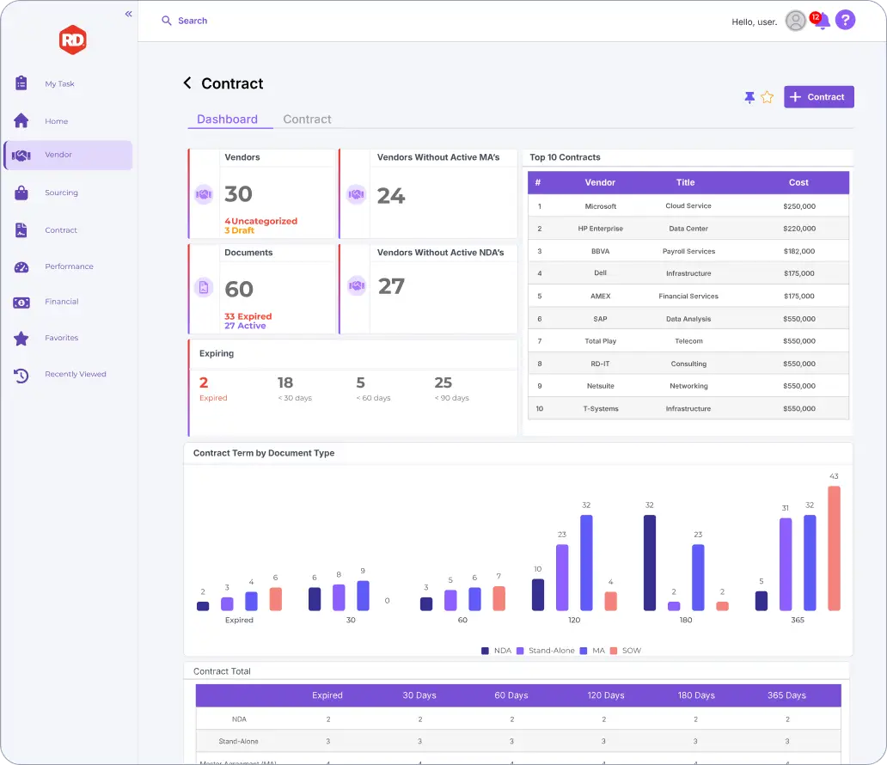Open user avatar profile menu
This screenshot has width=887, height=765.
795,21
